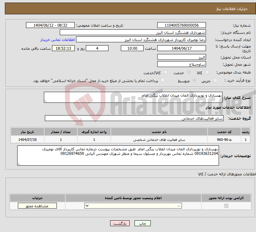Image resolution: width=256 pixels, height=232 pixels.
Task: Click the remaining time field 18:52:13
Action: click(63, 48)
